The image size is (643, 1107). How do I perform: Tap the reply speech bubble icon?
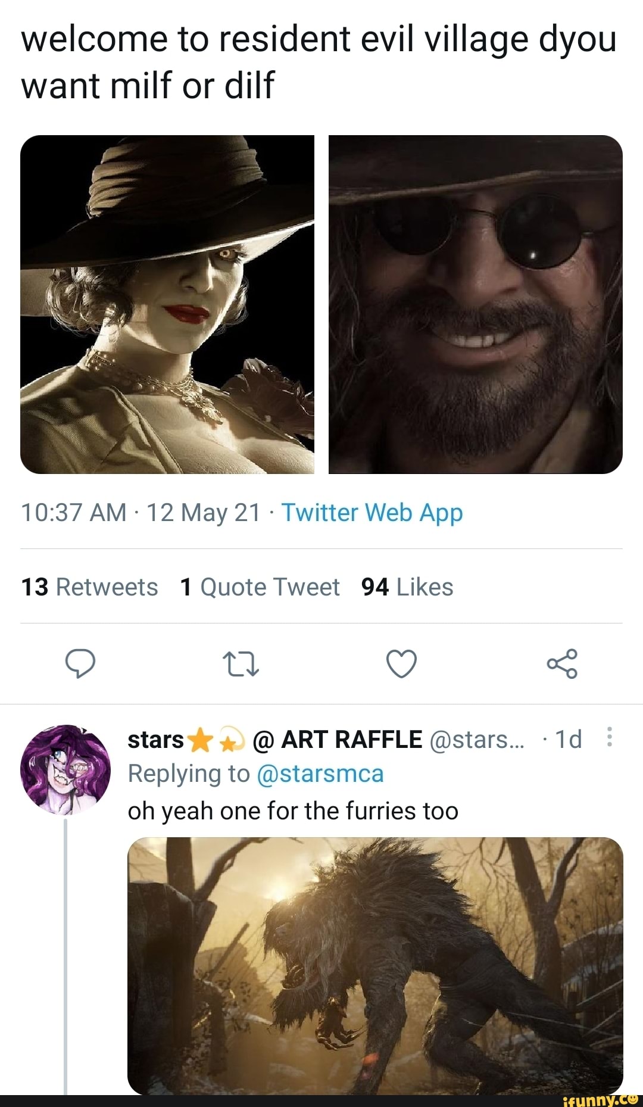click(80, 664)
